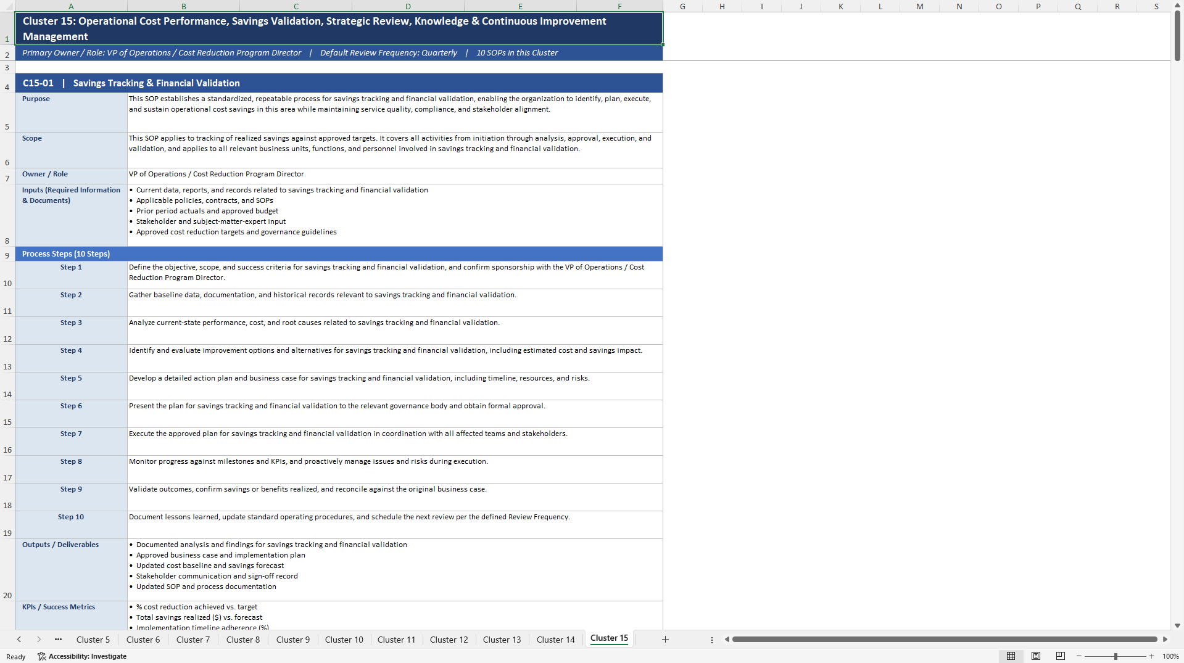1184x663 pixels.
Task: Click the Process Steps (10 Steps) header
Action: point(339,254)
